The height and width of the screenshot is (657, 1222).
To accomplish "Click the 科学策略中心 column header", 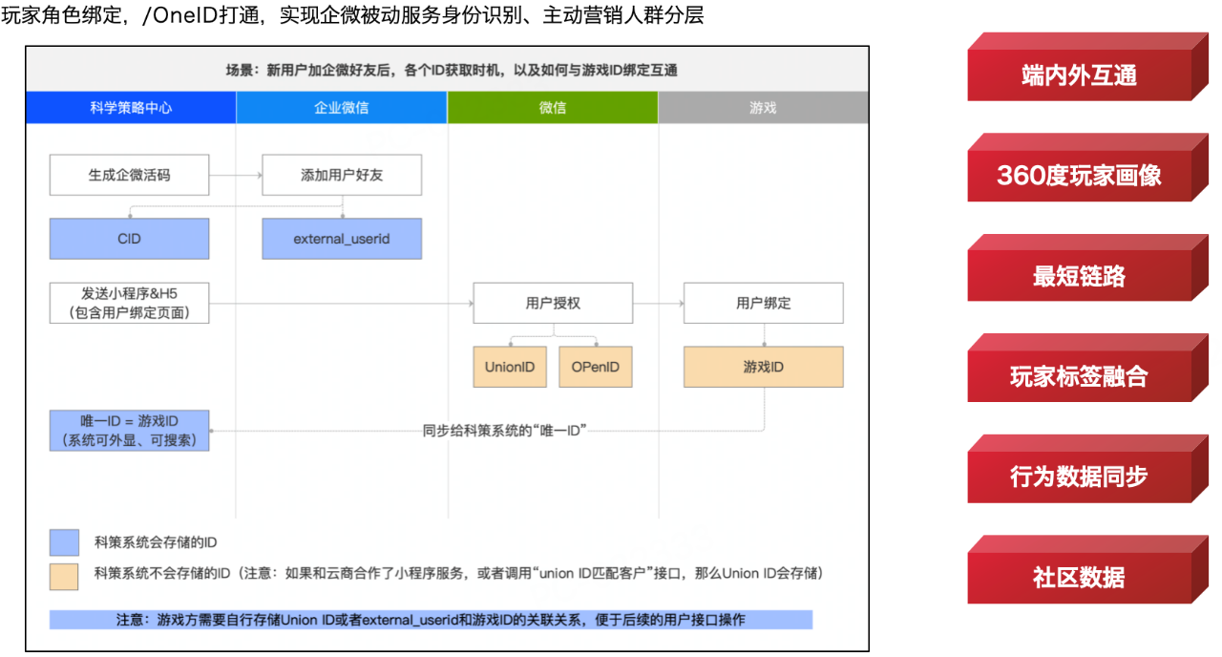I will 131,108.
